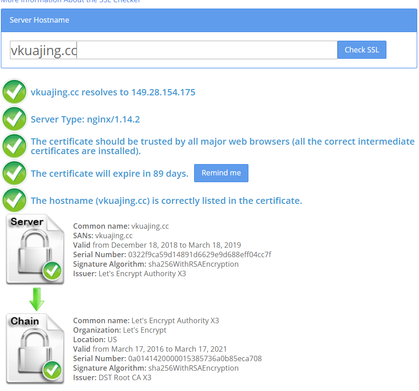The width and height of the screenshot is (419, 391).
Task: Click the server certificate validity dates line
Action: click(x=157, y=245)
